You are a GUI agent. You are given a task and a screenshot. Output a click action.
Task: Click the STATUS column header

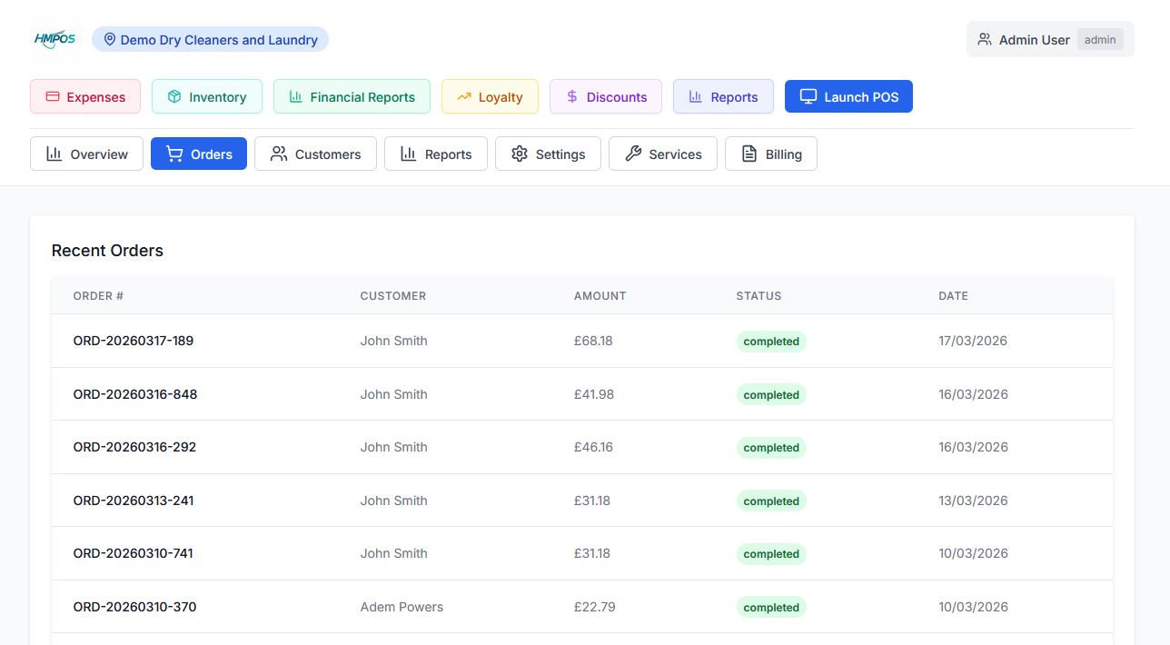pyautogui.click(x=759, y=296)
